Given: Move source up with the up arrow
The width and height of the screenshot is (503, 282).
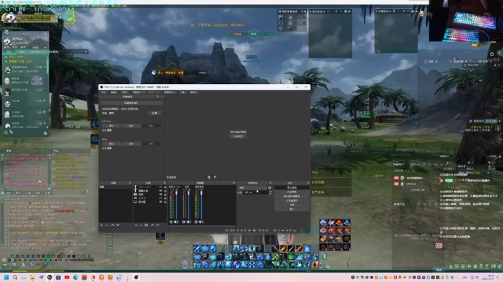Looking at the screenshot, I should tap(152, 225).
